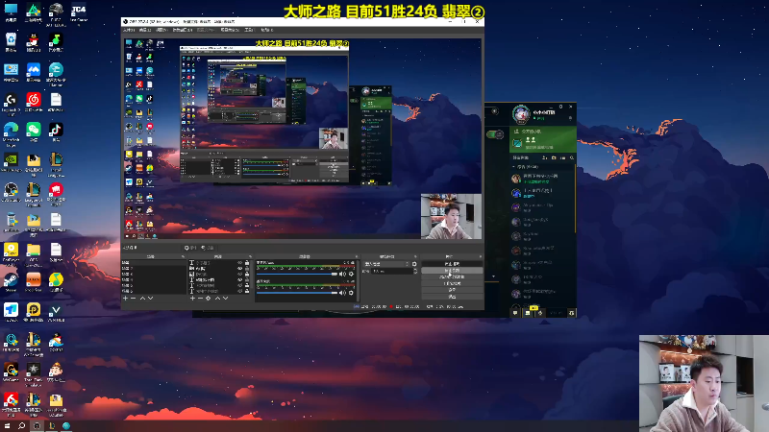Screen dimensions: 769x432
Task: Click Exit button at bottom of OBS Controls
Action: tap(452, 297)
